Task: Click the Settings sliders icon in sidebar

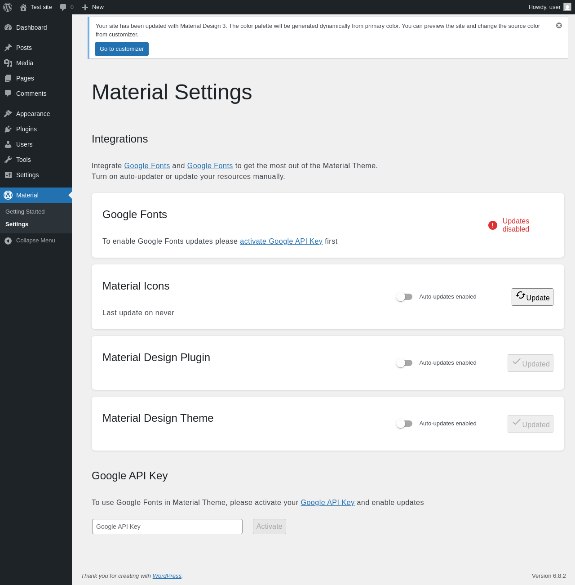Action: pos(8,175)
